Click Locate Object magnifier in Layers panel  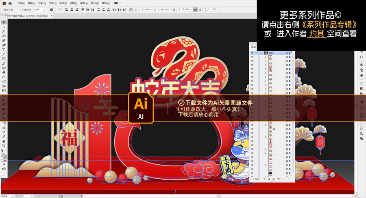coord(269,179)
